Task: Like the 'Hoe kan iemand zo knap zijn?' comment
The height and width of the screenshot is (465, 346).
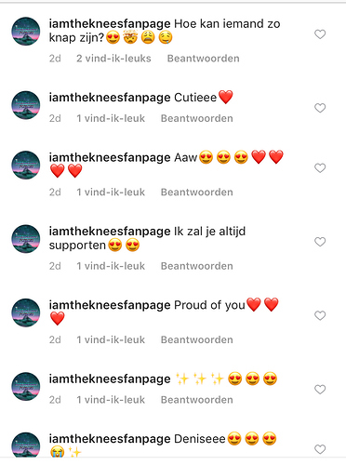Action: tap(320, 34)
